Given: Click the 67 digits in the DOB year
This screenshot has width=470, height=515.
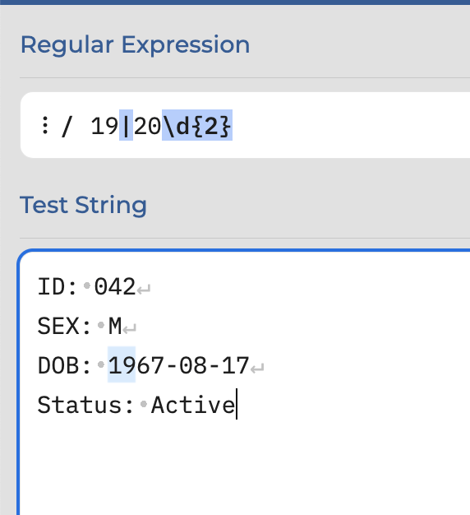Looking at the screenshot, I should [x=150, y=365].
